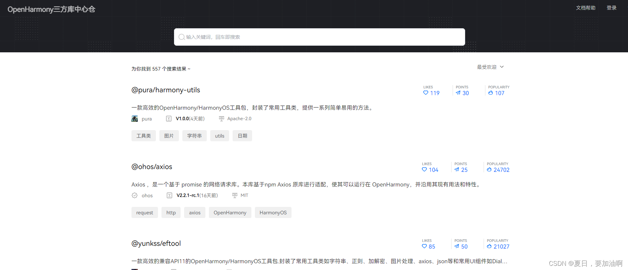Image resolution: width=628 pixels, height=270 pixels.
Task: Click the likes heart icon for @ohos/axios
Action: (x=424, y=170)
